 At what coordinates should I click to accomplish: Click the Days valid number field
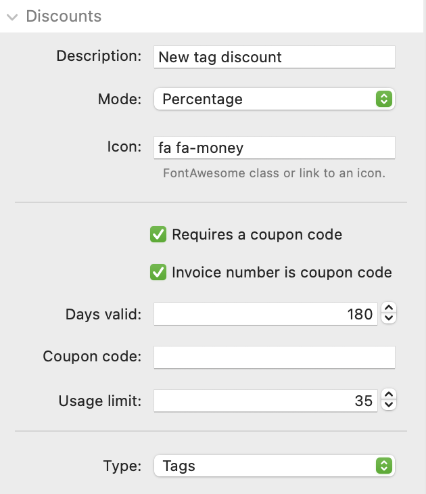265,314
